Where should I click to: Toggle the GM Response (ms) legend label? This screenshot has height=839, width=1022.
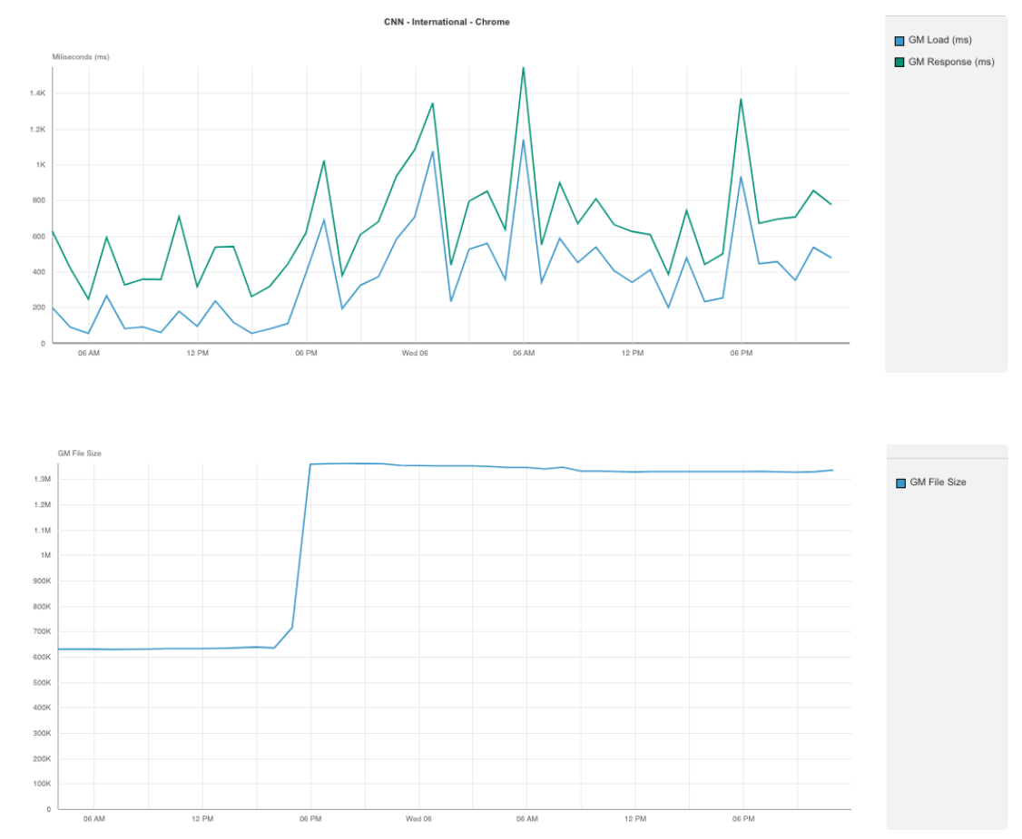pos(951,62)
